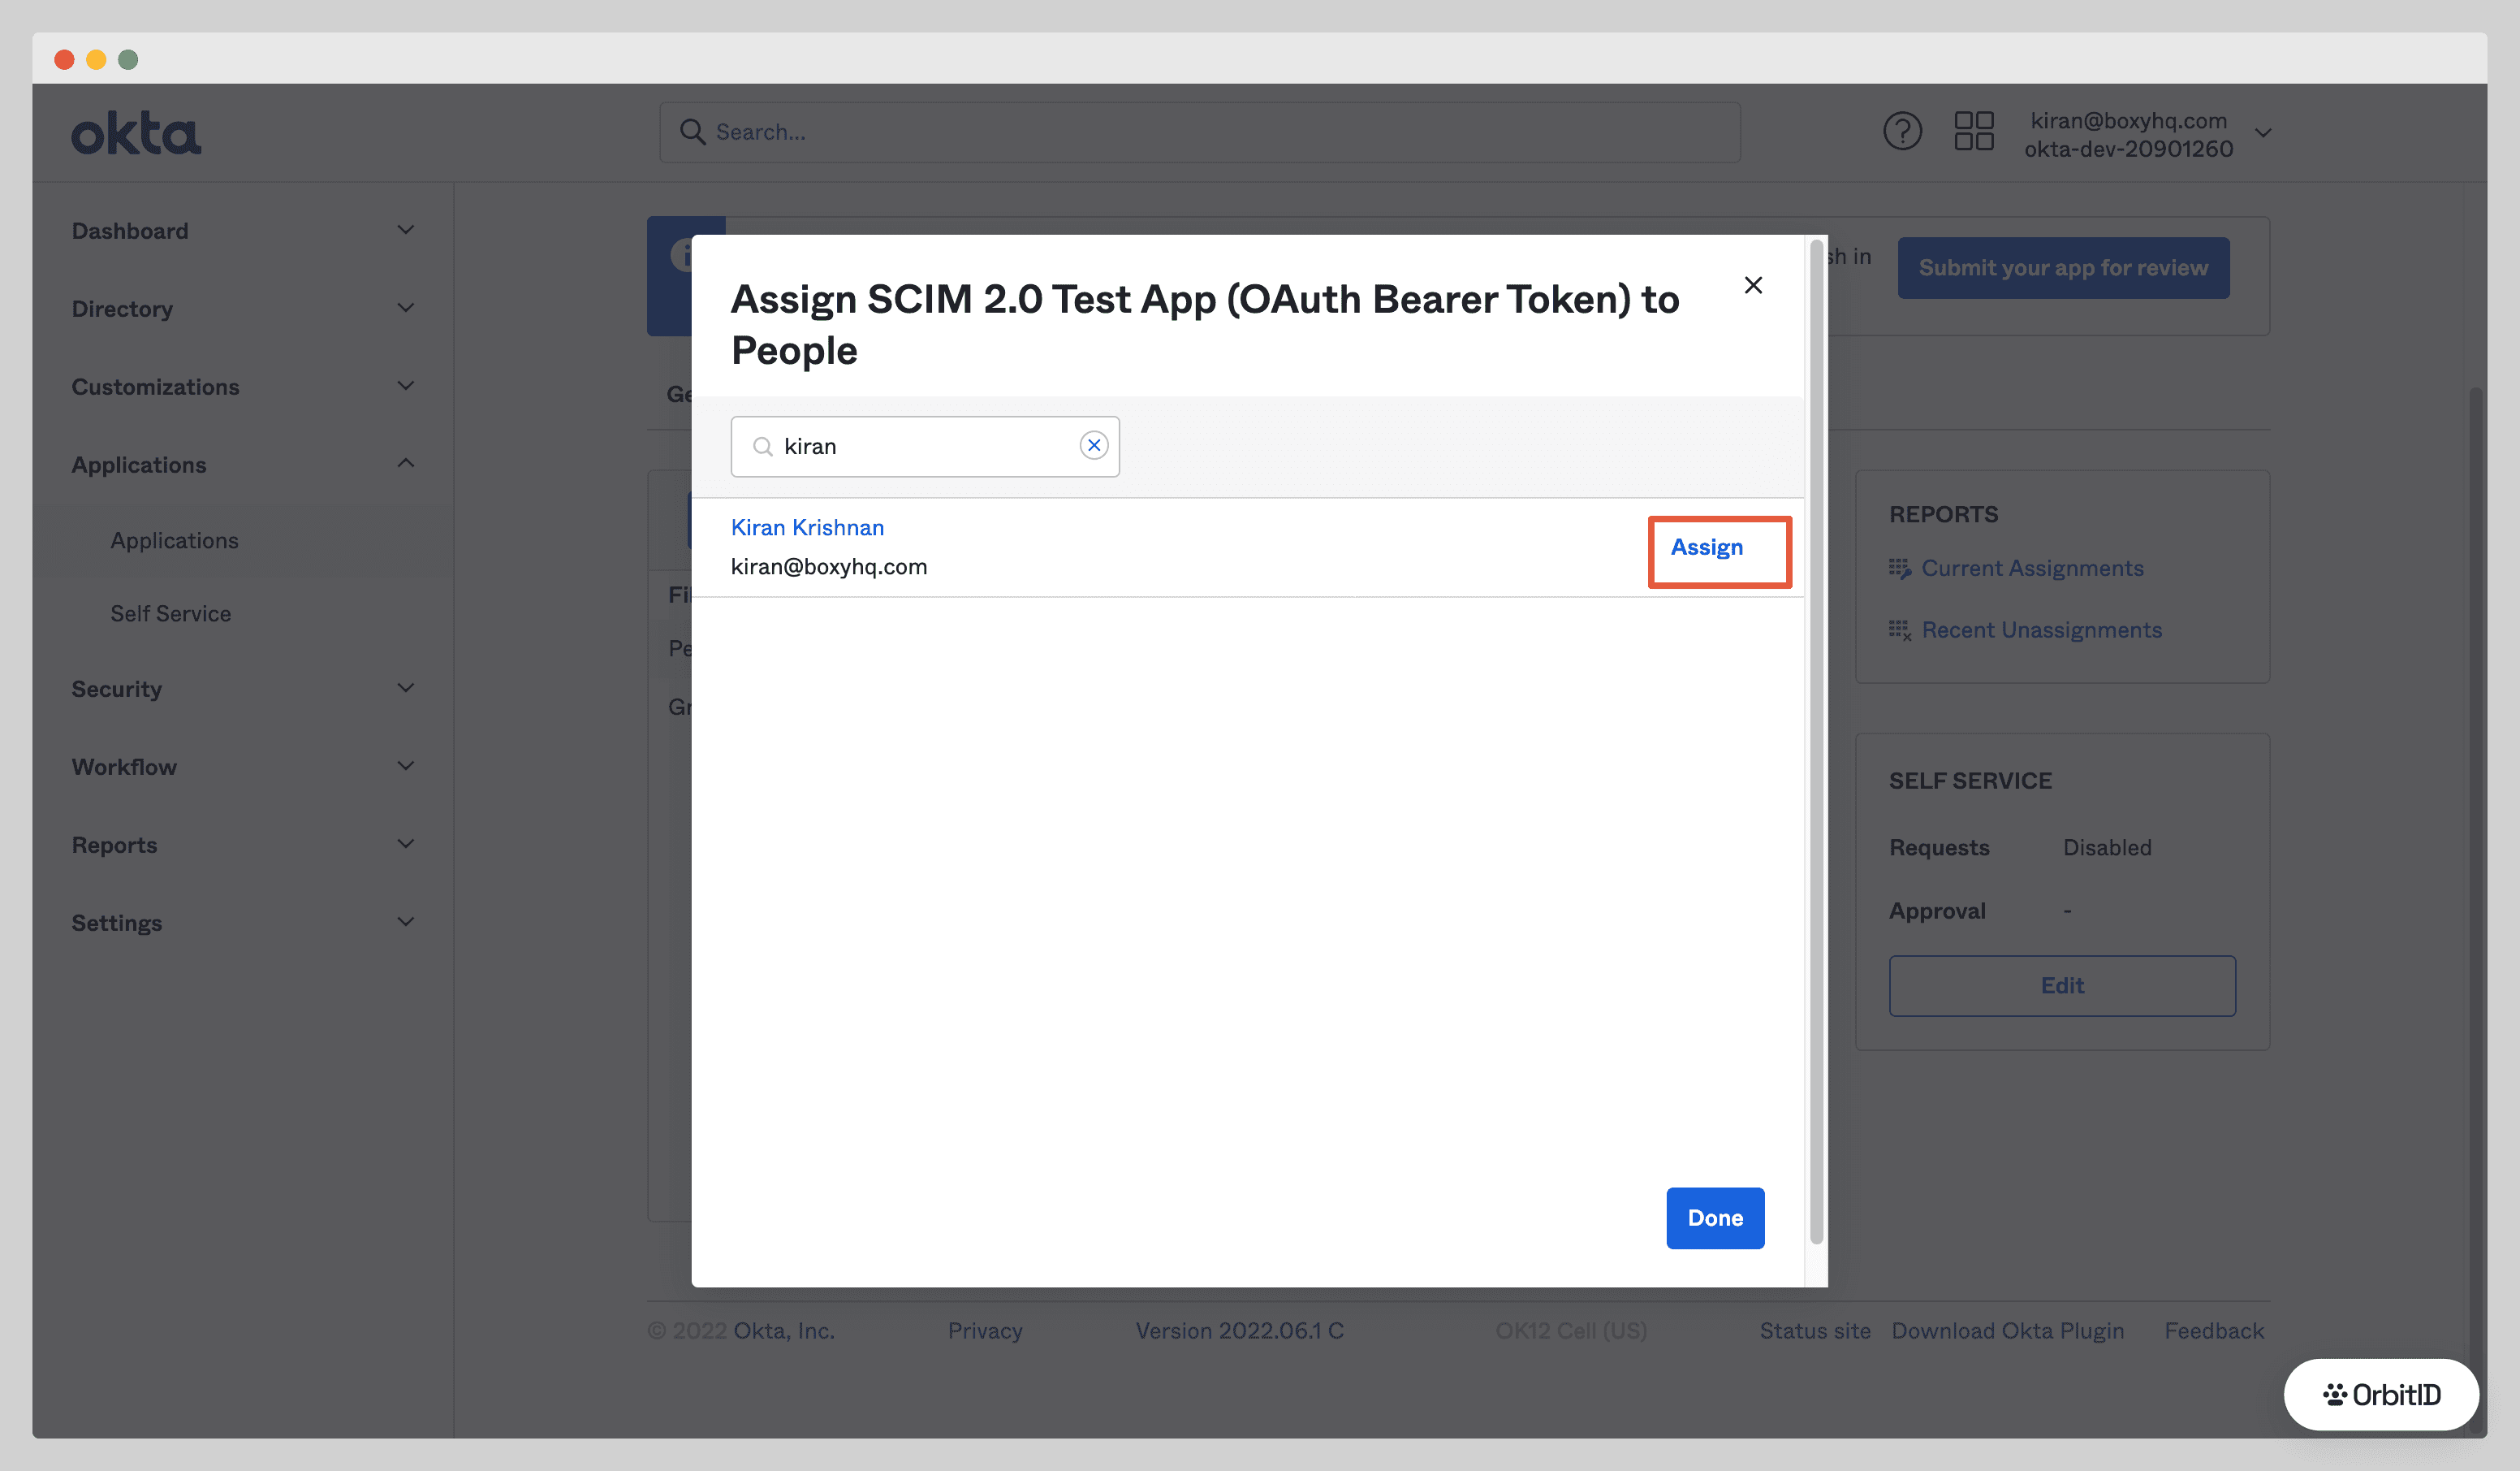This screenshot has width=2520, height=1471.
Task: Collapse the Applications section
Action: 242,465
